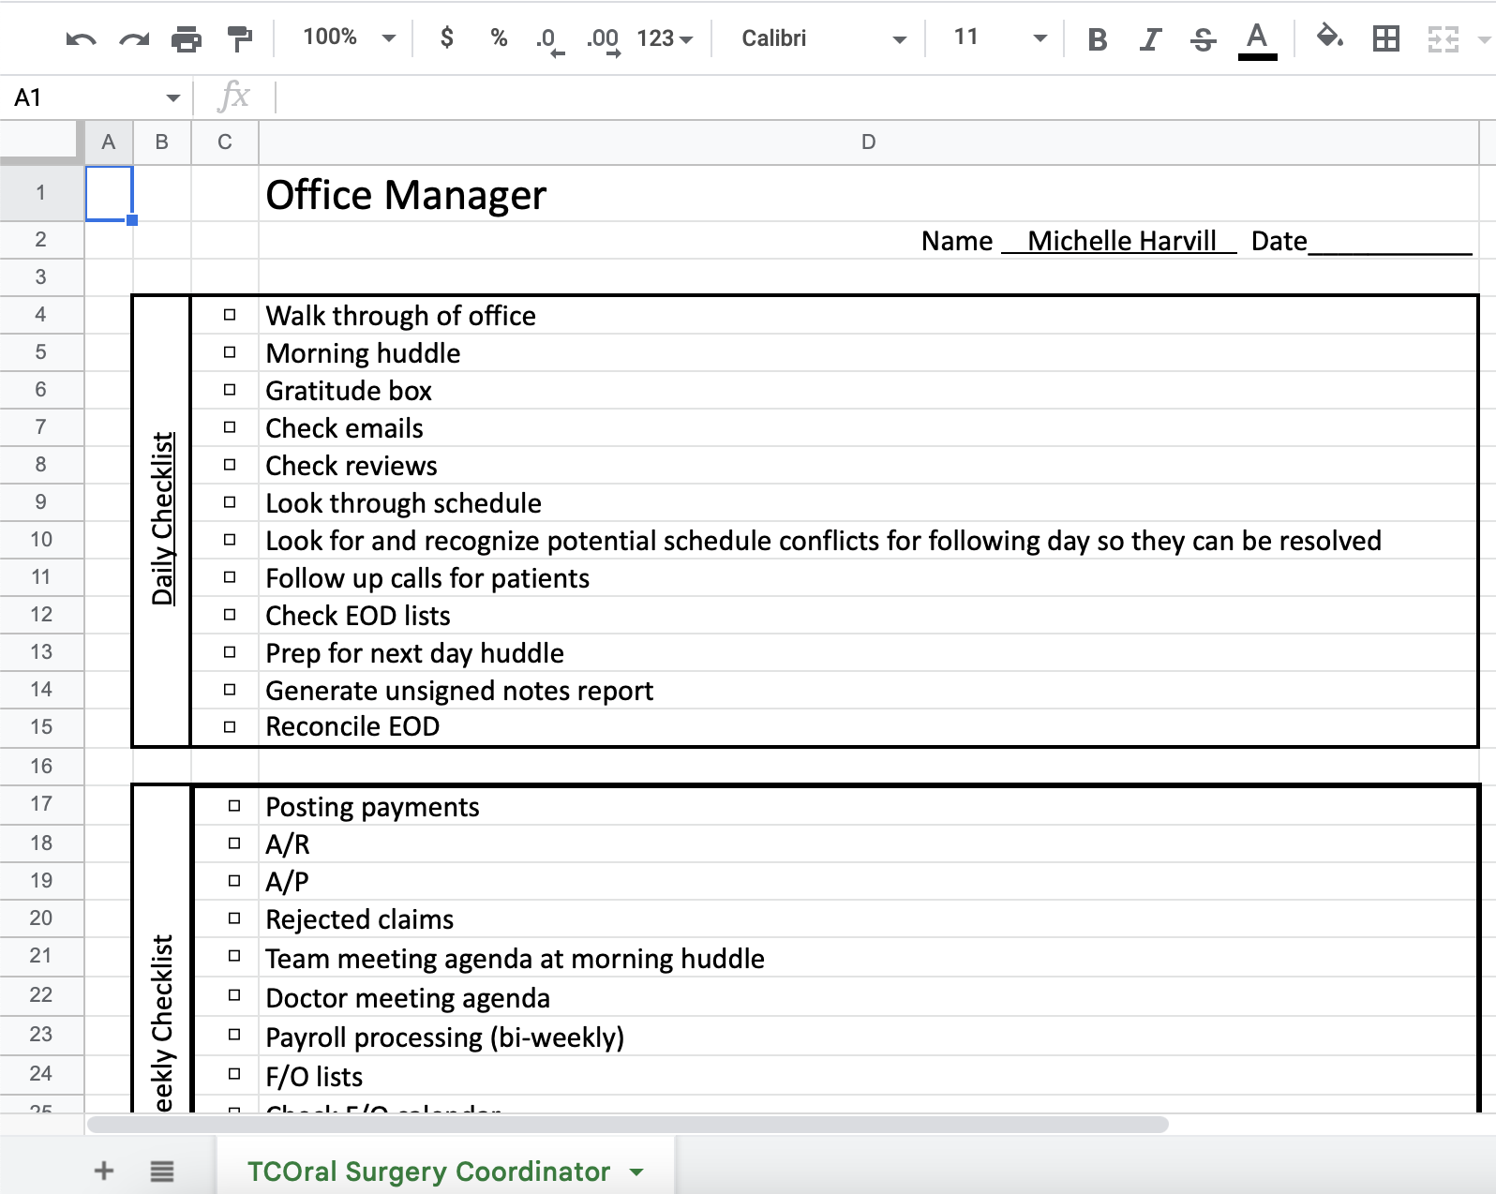Open the all sheets list icon
Screen dimensions: 1496x1194
[162, 1171]
